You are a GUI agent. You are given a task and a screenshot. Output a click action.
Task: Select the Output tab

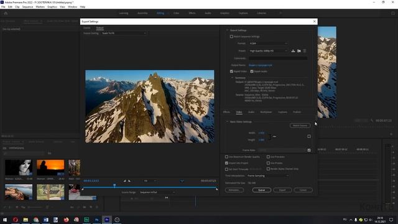click(x=99, y=27)
